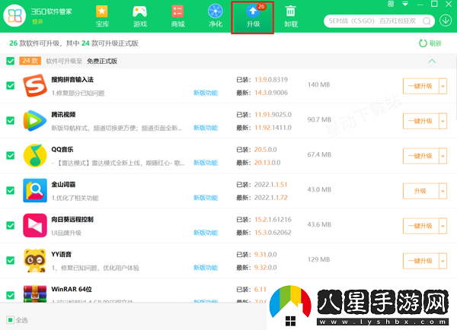Click the 腾讯视频 app icon
The height and width of the screenshot is (330, 457).
click(35, 120)
